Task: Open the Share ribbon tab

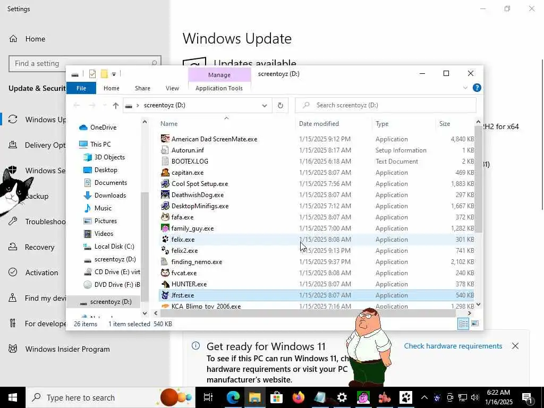Action: coord(142,88)
